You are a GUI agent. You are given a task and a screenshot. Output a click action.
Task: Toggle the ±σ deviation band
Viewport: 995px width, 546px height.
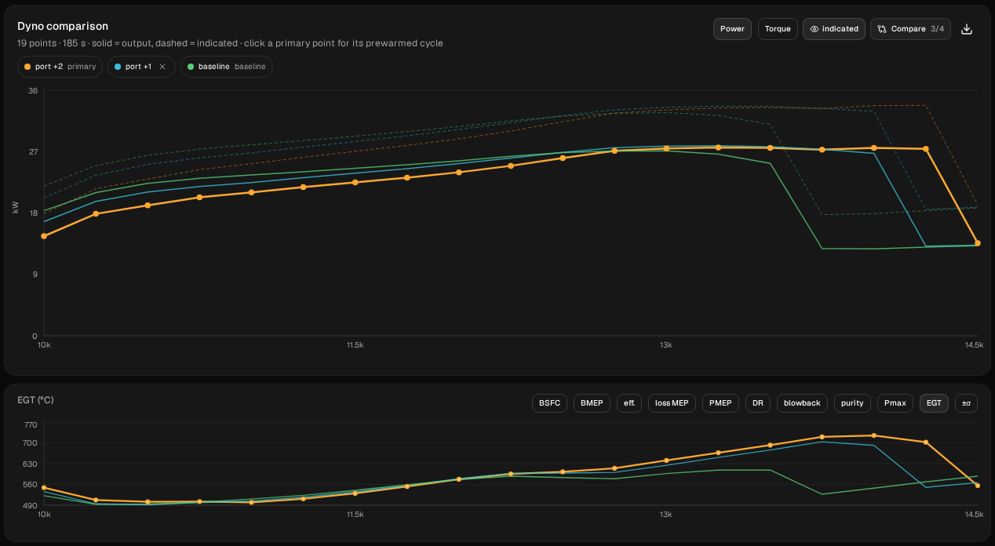coord(966,403)
